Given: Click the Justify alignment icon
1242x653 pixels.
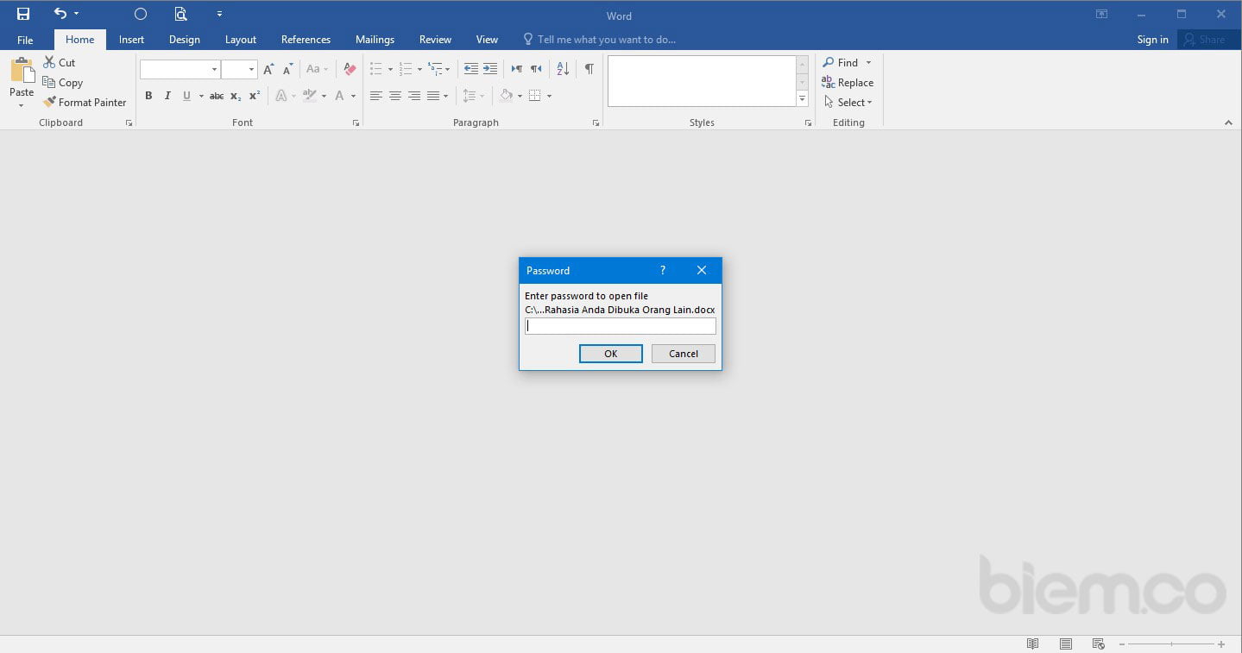Looking at the screenshot, I should pyautogui.click(x=433, y=96).
